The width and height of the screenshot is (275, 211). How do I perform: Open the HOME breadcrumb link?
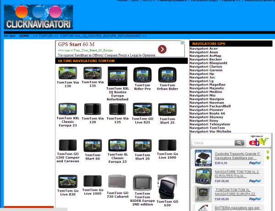tap(24, 36)
